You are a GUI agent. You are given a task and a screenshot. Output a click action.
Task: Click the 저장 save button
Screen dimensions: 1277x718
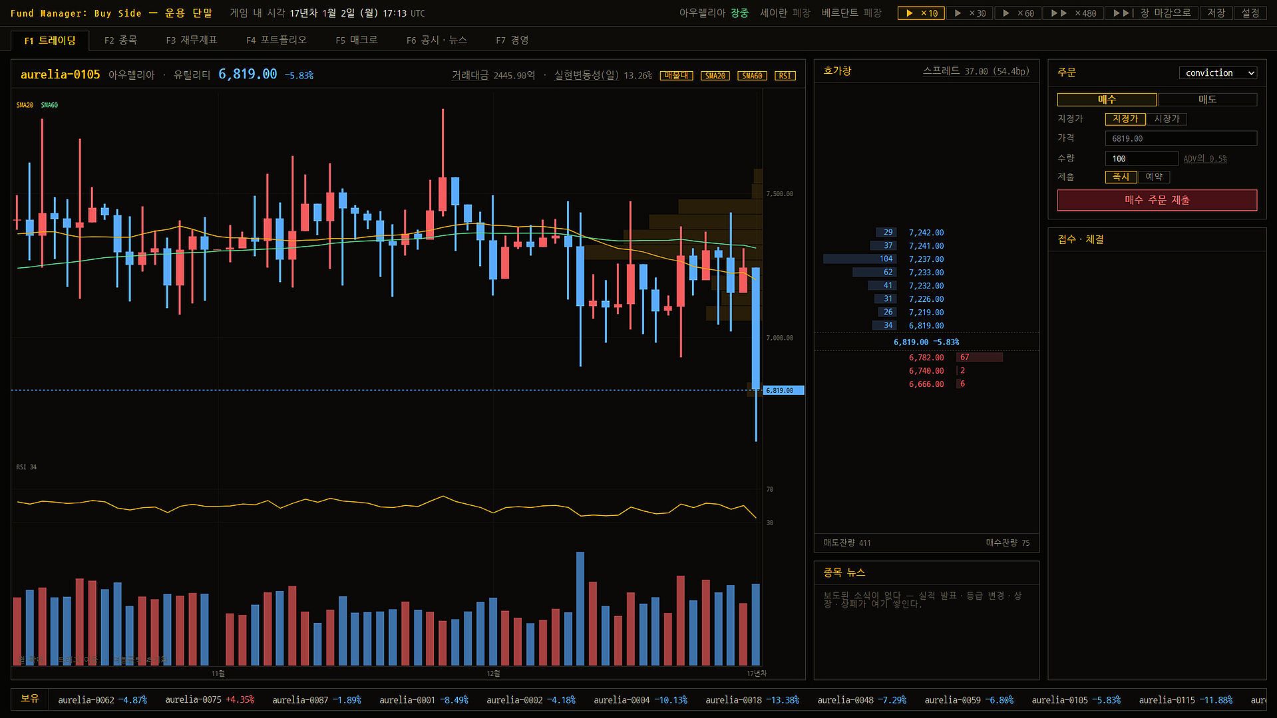[1216, 13]
